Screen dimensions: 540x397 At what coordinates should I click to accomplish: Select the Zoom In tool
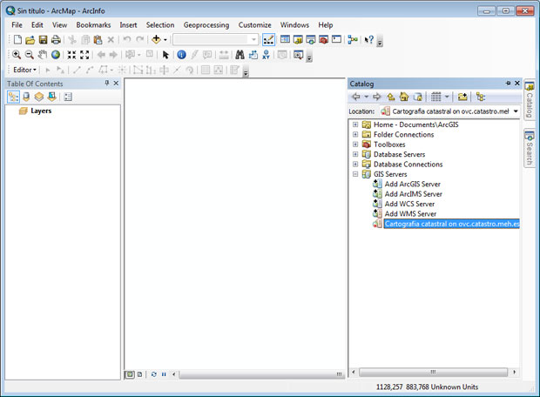(x=17, y=54)
